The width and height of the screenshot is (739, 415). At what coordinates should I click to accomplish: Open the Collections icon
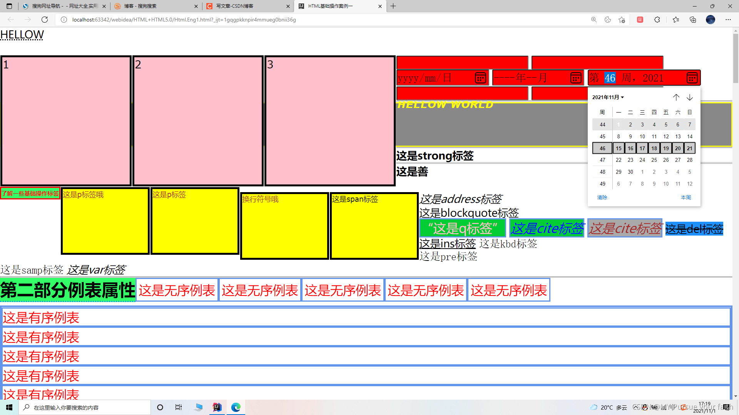(693, 20)
